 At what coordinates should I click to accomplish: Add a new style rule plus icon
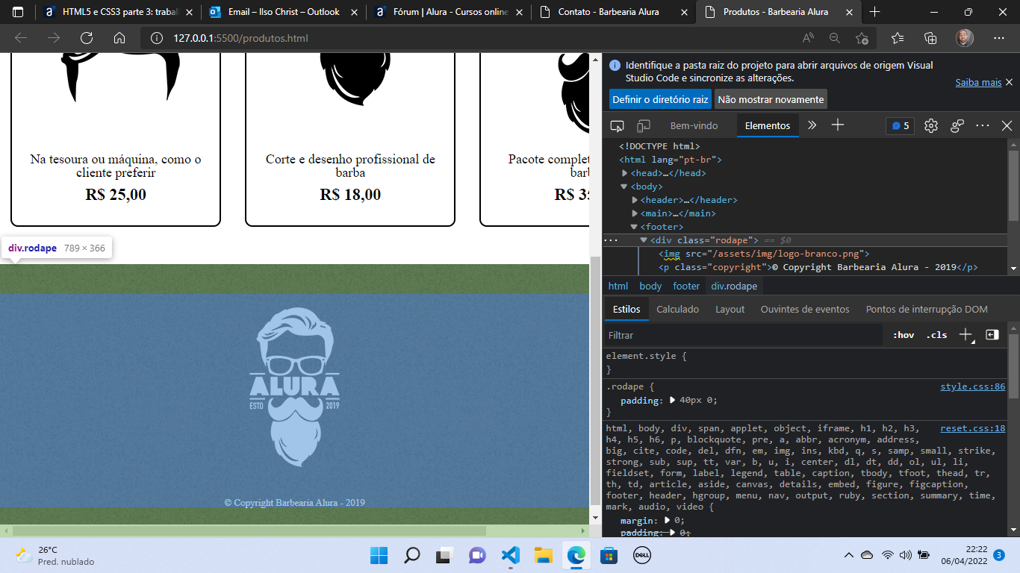coord(965,335)
